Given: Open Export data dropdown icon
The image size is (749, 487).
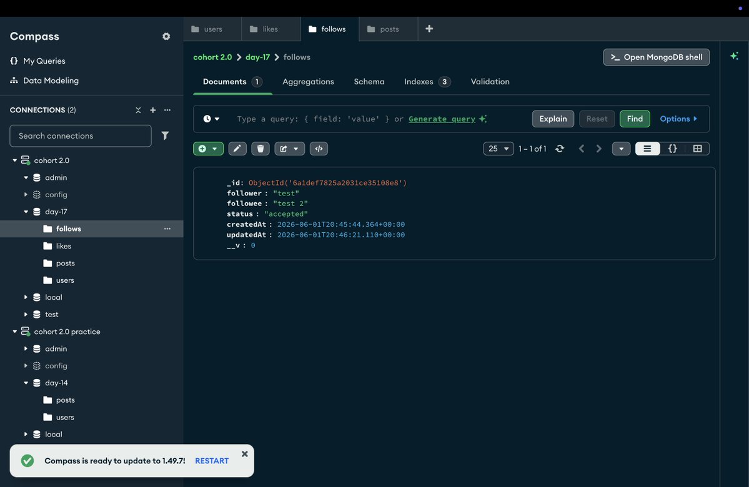Looking at the screenshot, I should (289, 149).
